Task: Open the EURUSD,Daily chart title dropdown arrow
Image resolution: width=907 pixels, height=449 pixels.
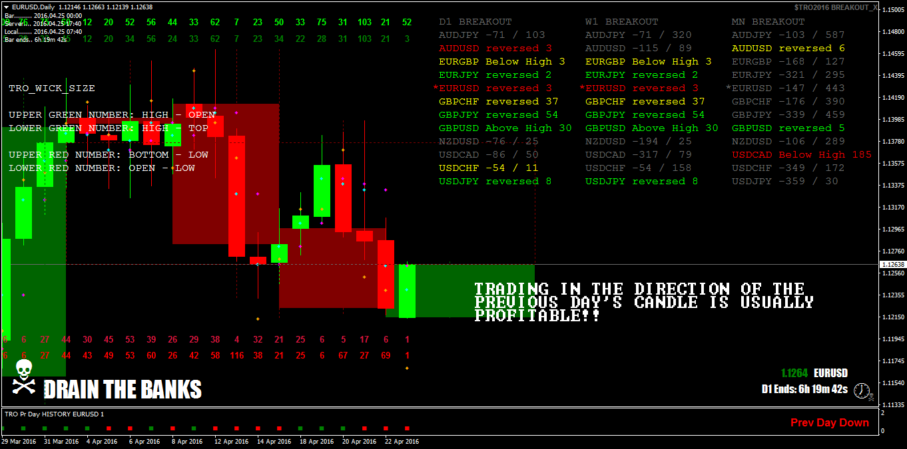Action: click(x=6, y=7)
